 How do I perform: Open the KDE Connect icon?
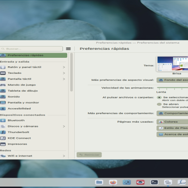tap(3, 138)
